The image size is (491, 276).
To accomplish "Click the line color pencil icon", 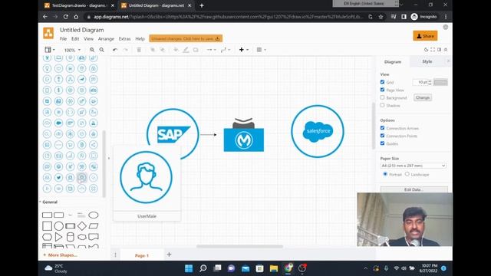I will click(x=186, y=50).
